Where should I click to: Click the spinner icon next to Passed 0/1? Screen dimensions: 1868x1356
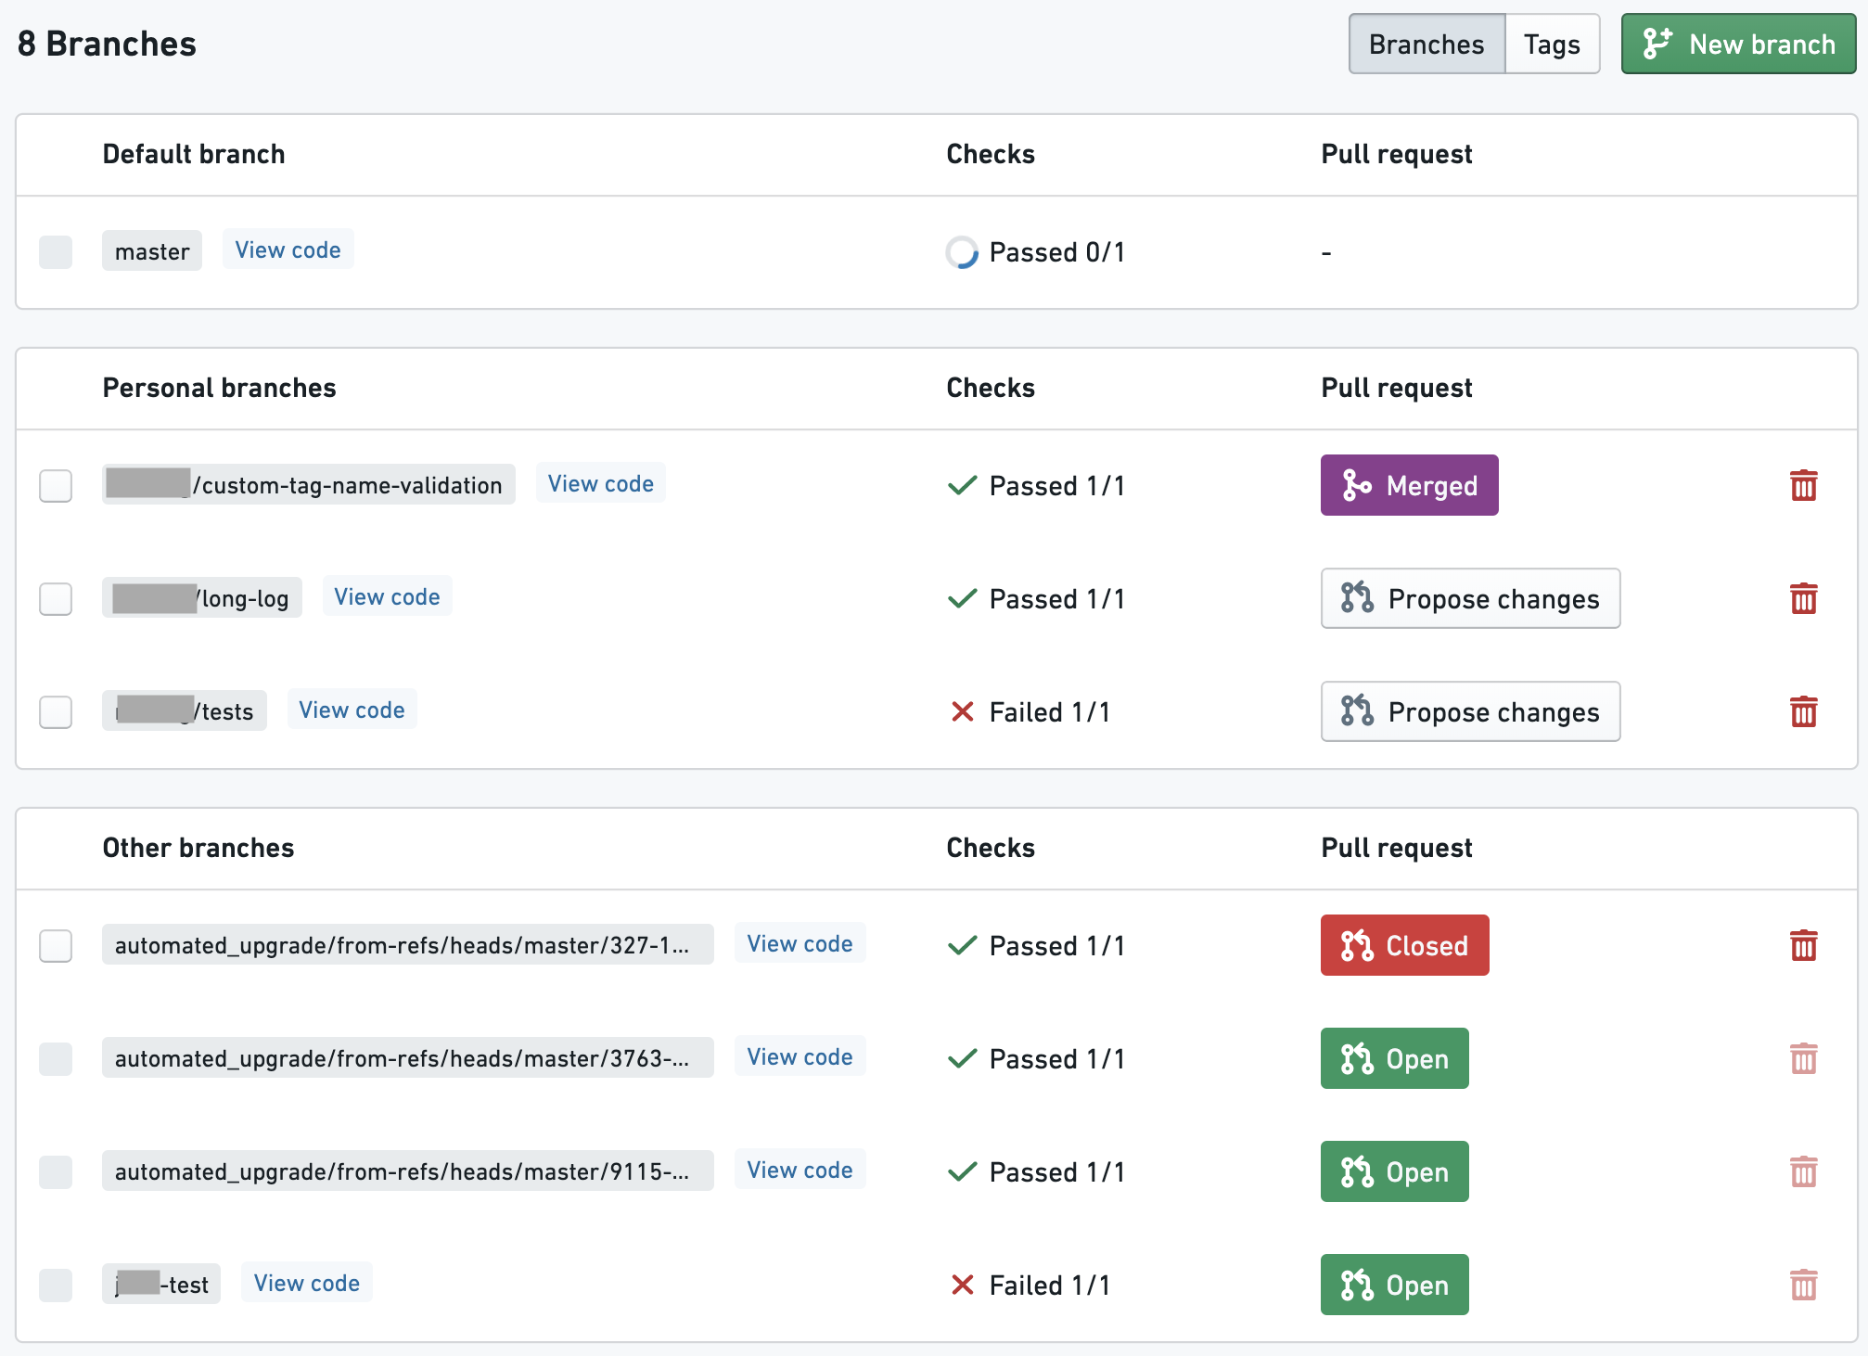[x=962, y=252]
